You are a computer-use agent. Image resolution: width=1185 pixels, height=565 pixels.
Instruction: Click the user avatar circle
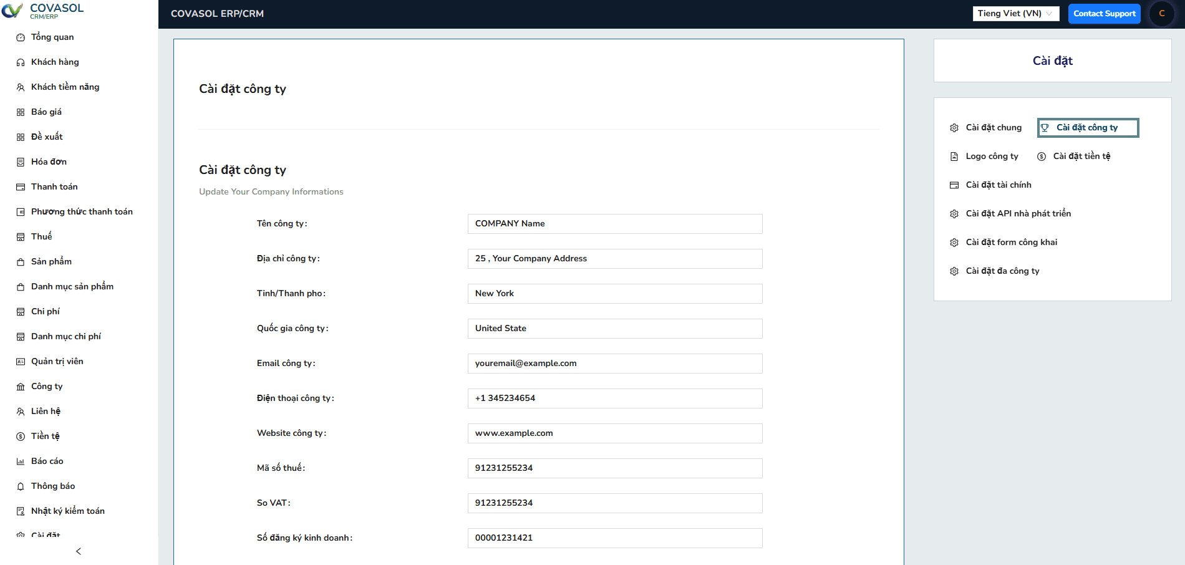tap(1161, 13)
